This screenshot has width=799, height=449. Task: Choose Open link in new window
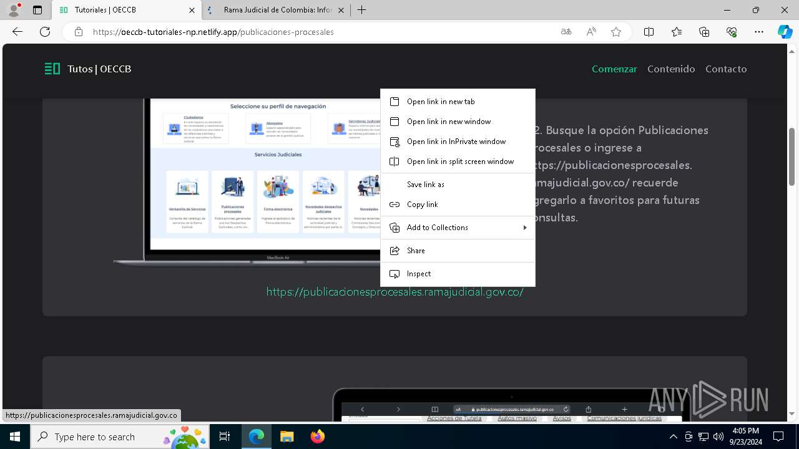coord(458,122)
